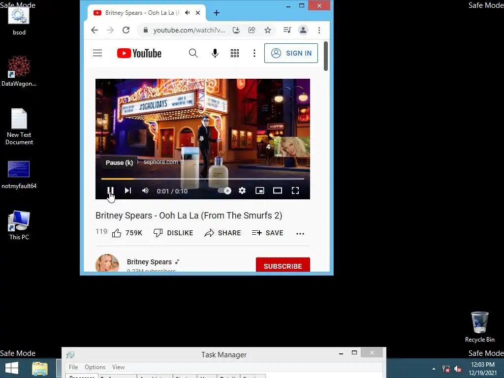Open YouTube apps grid
The height and width of the screenshot is (378, 504).
tap(235, 53)
